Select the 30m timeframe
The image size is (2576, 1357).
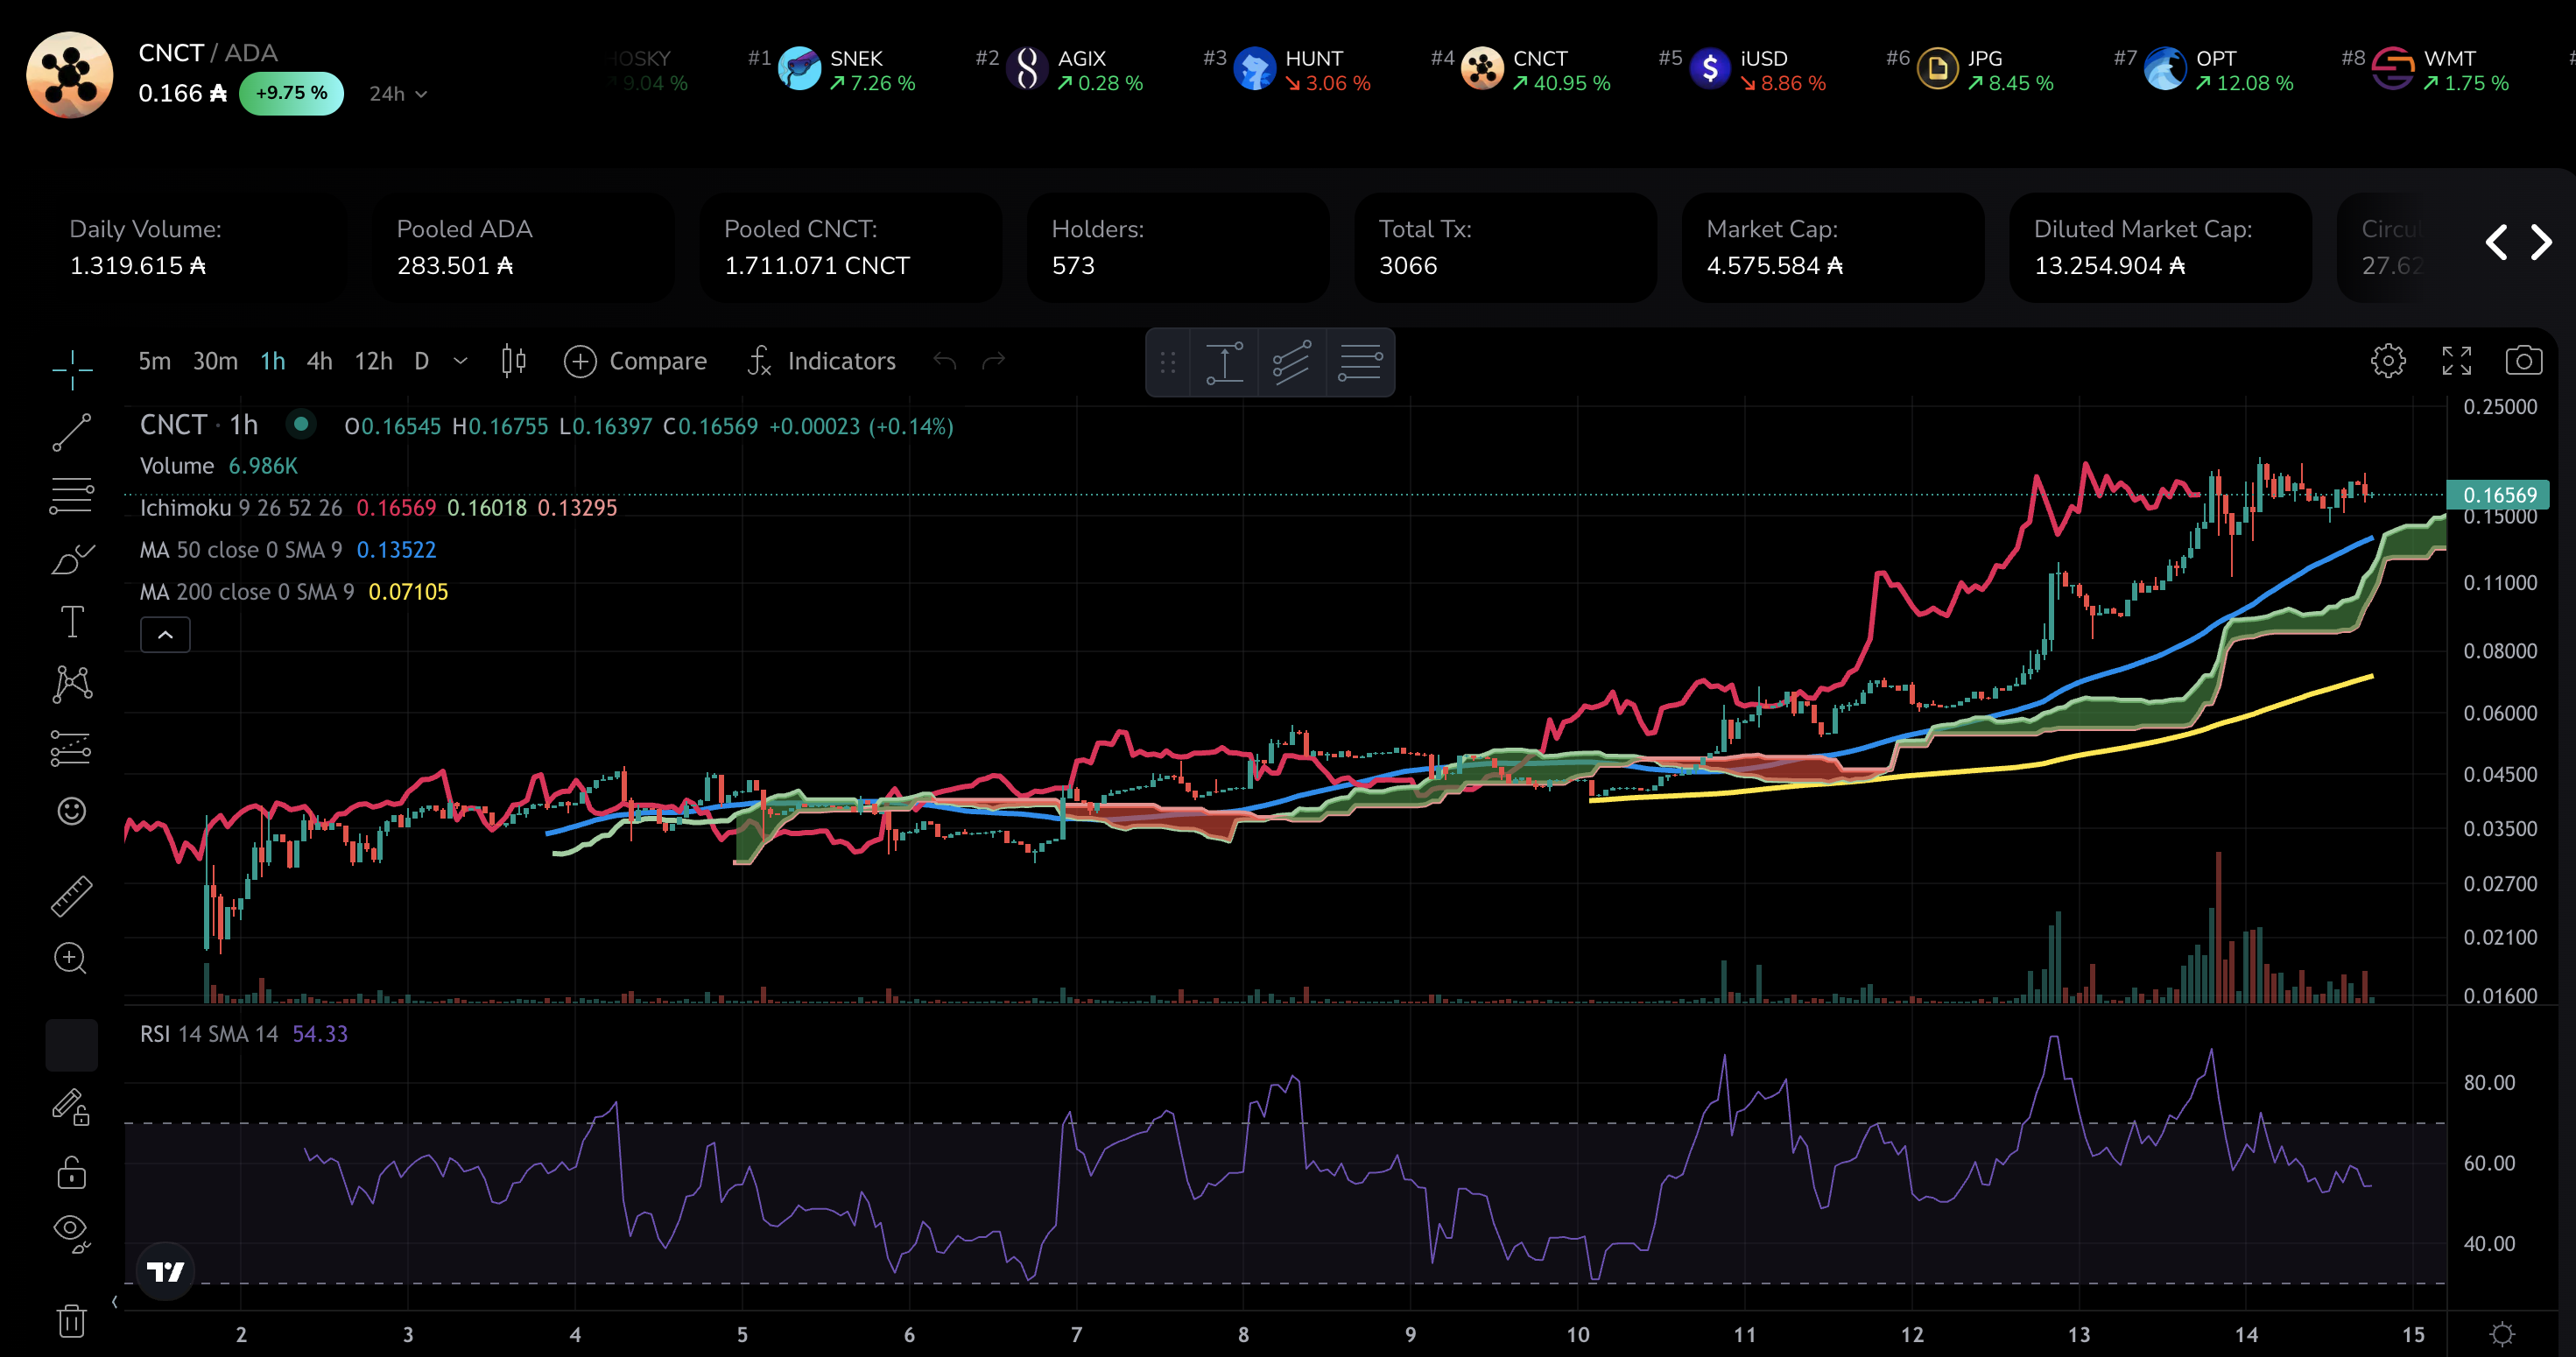(x=215, y=361)
